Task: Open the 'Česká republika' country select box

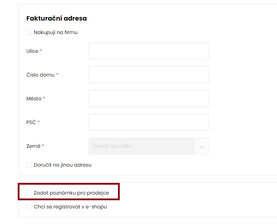Action: 149,146
